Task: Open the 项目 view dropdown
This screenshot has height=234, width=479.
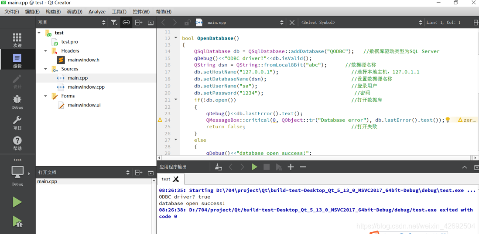Action: 103,22
